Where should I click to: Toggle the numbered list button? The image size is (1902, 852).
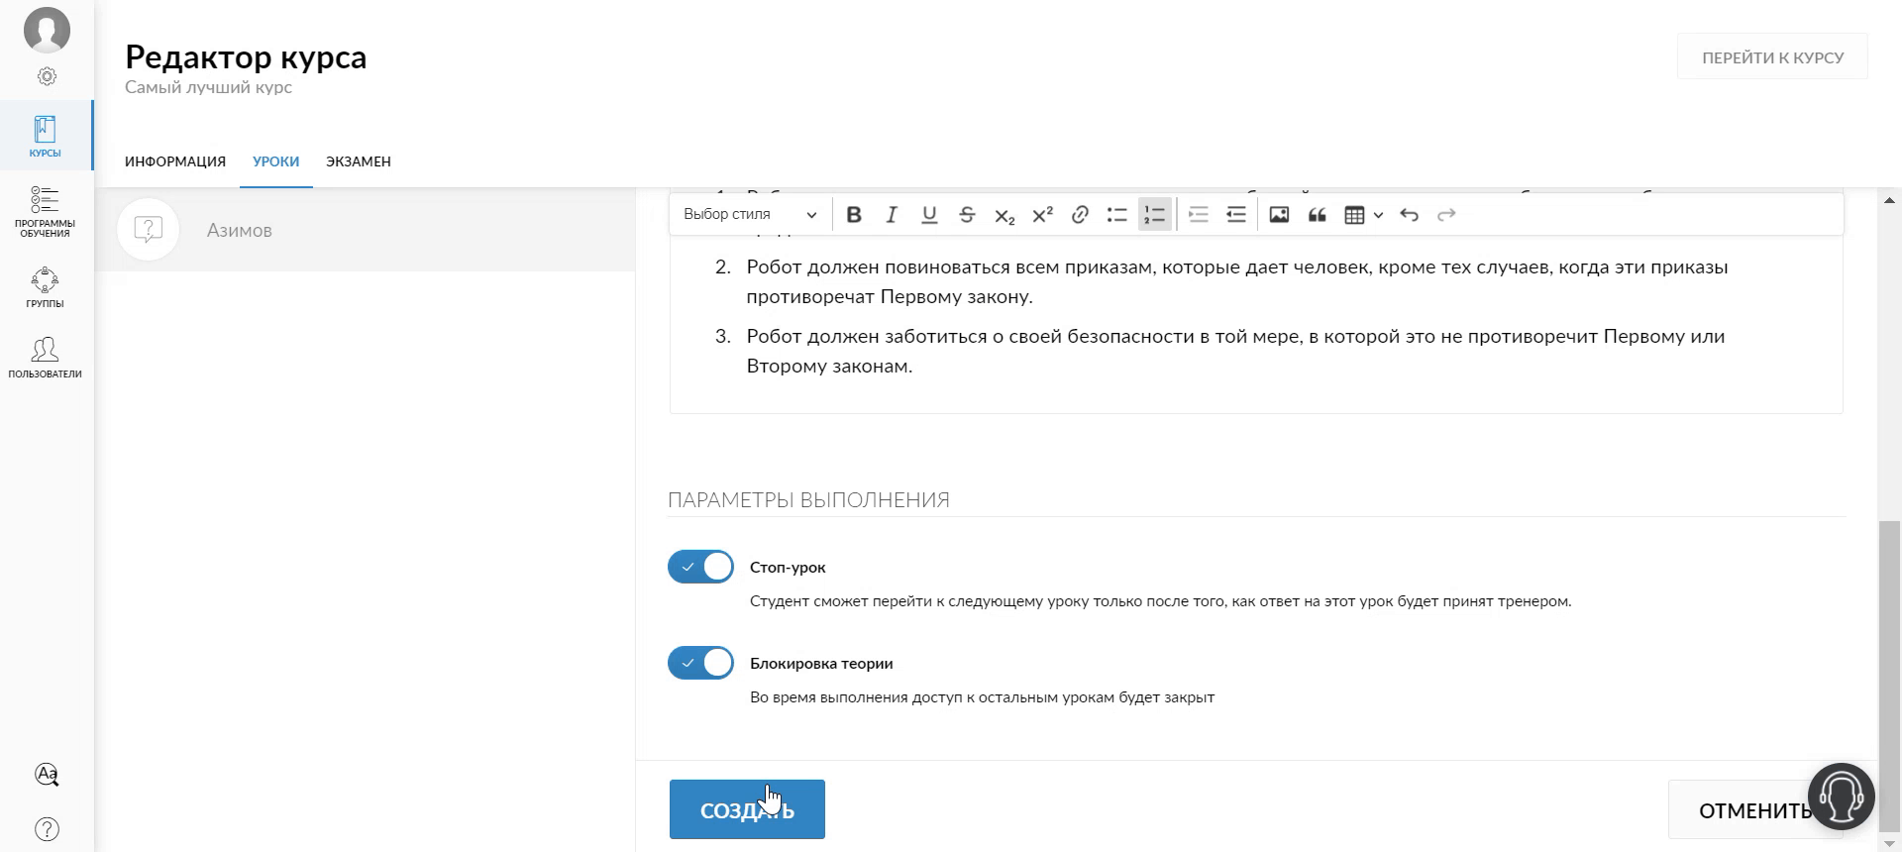1155,215
